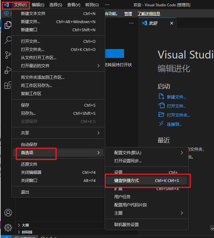Click the Accounts icon in activity bar

pos(8,213)
